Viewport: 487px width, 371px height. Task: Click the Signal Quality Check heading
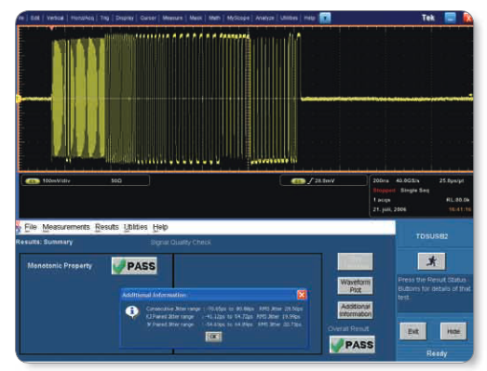(181, 243)
